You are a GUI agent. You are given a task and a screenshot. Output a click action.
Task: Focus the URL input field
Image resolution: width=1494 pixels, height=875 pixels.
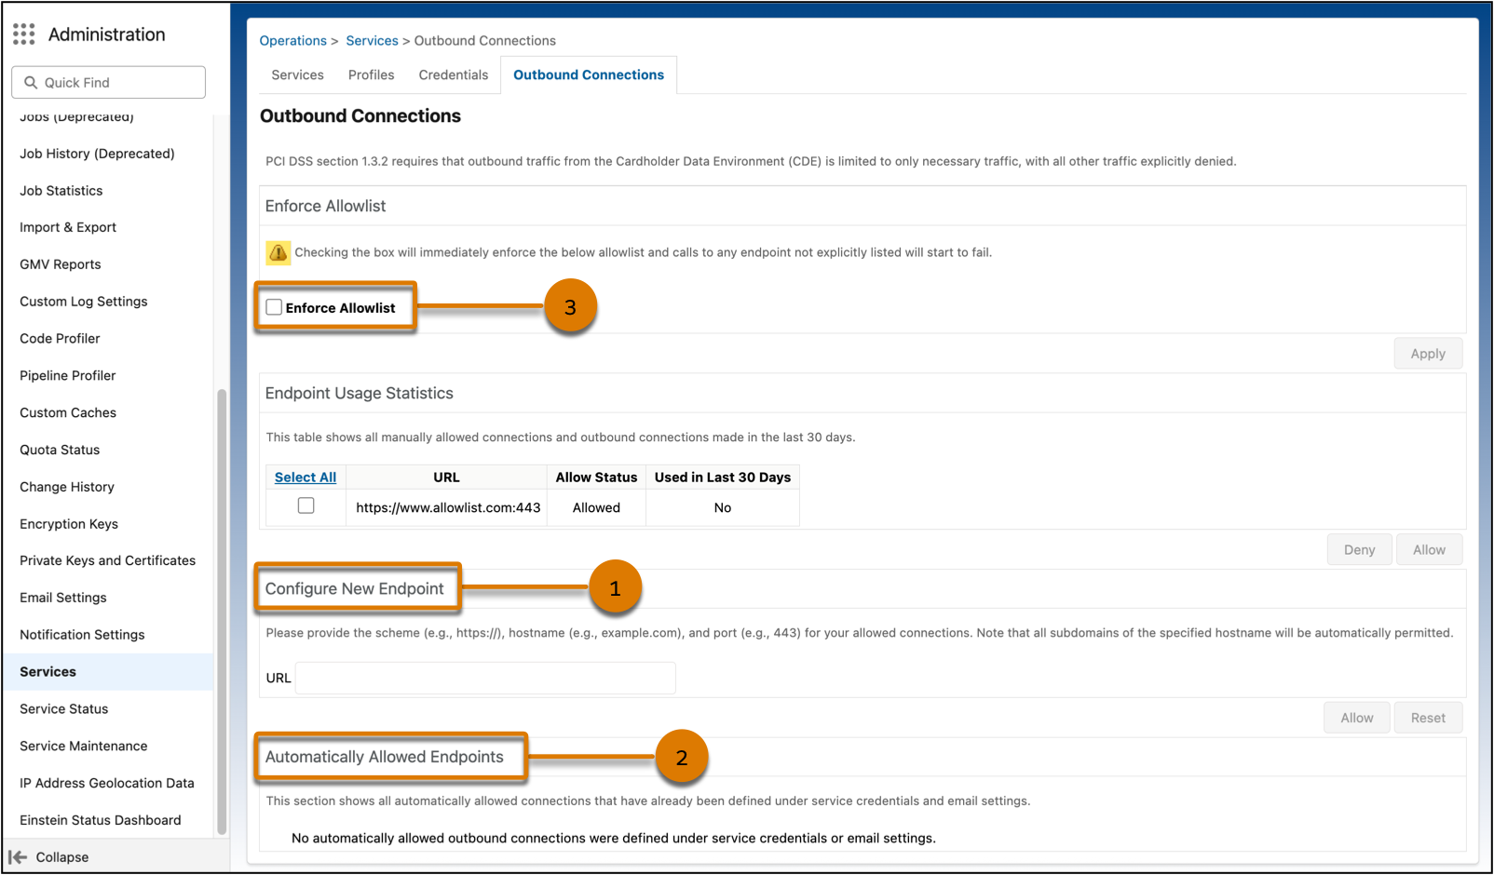(485, 678)
